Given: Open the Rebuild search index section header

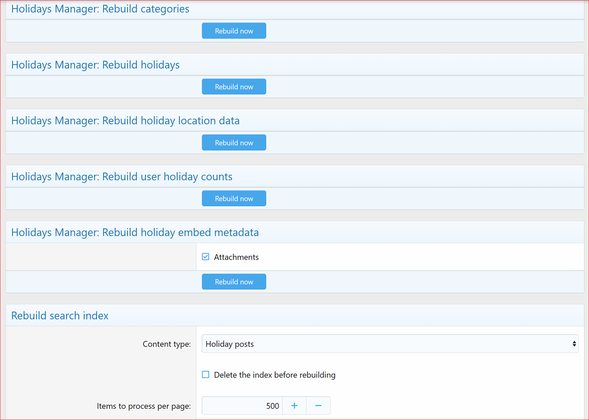Looking at the screenshot, I should click(60, 315).
